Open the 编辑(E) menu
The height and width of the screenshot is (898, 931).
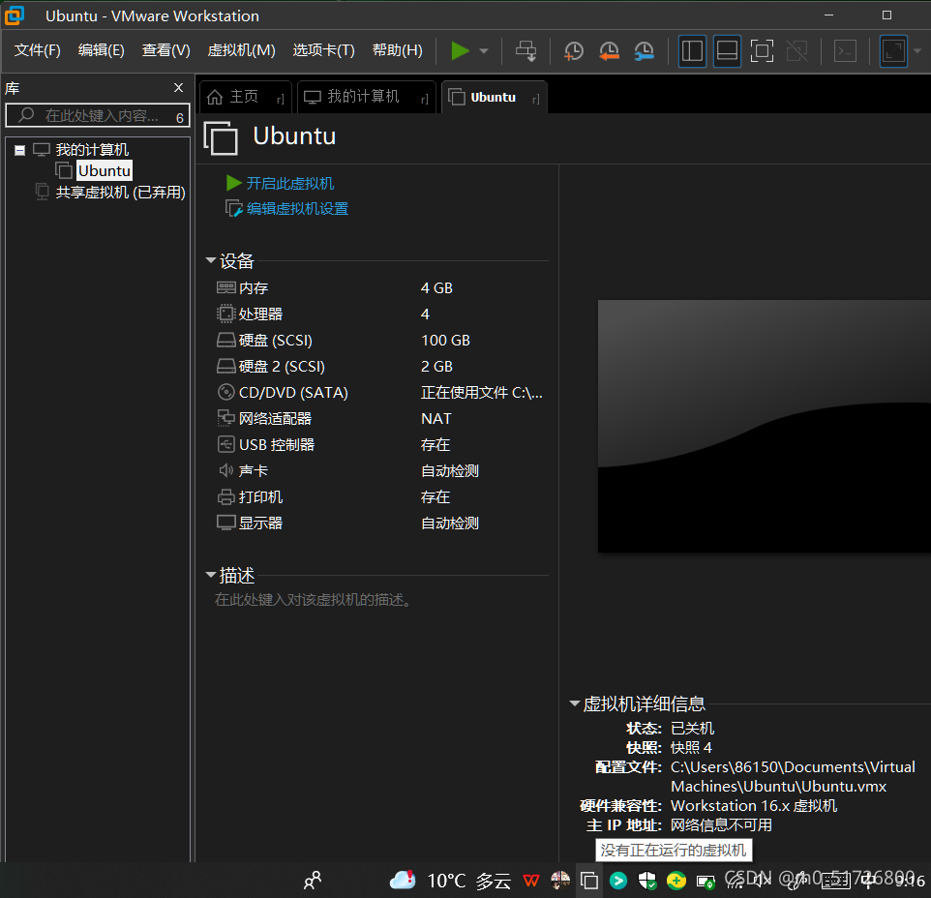pyautogui.click(x=102, y=50)
